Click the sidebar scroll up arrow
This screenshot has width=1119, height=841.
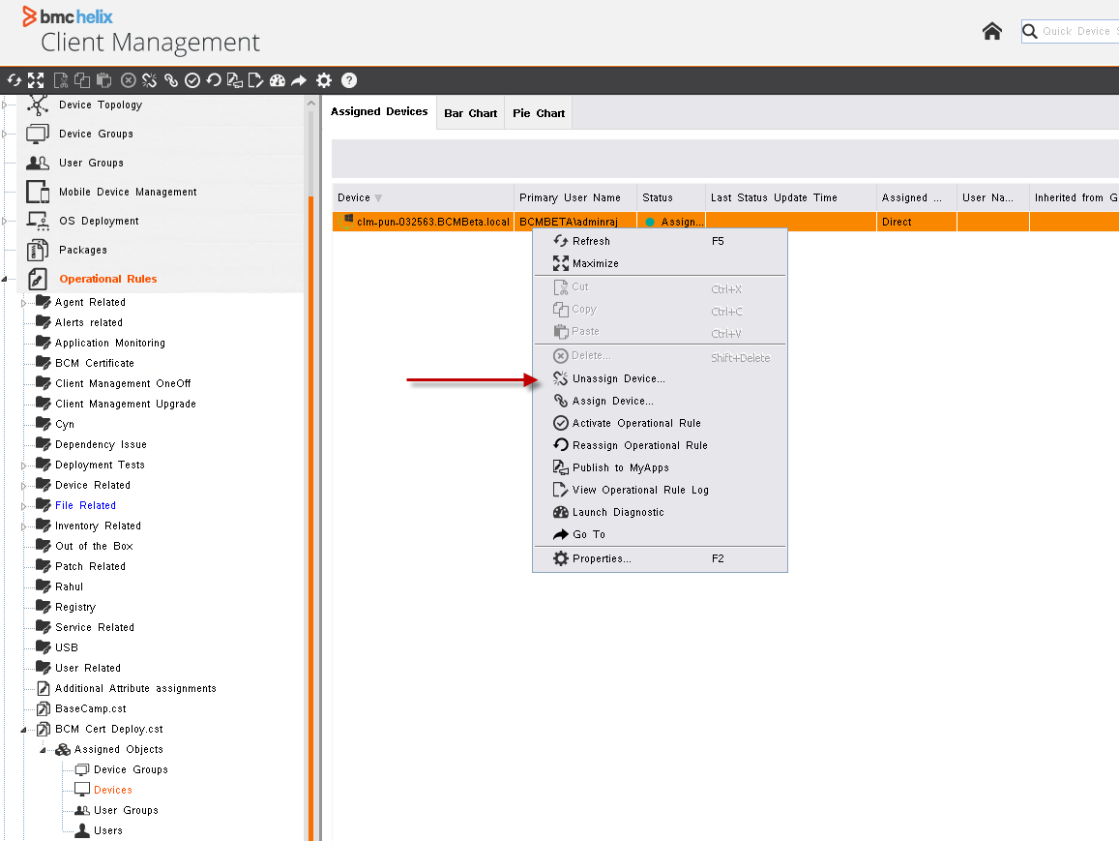[x=311, y=104]
